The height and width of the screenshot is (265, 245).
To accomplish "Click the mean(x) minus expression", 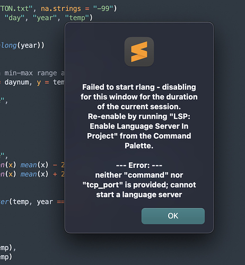I will pyautogui.click(x=42, y=165).
